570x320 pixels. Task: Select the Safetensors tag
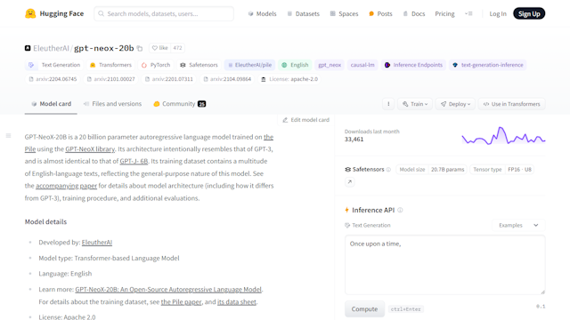point(199,65)
